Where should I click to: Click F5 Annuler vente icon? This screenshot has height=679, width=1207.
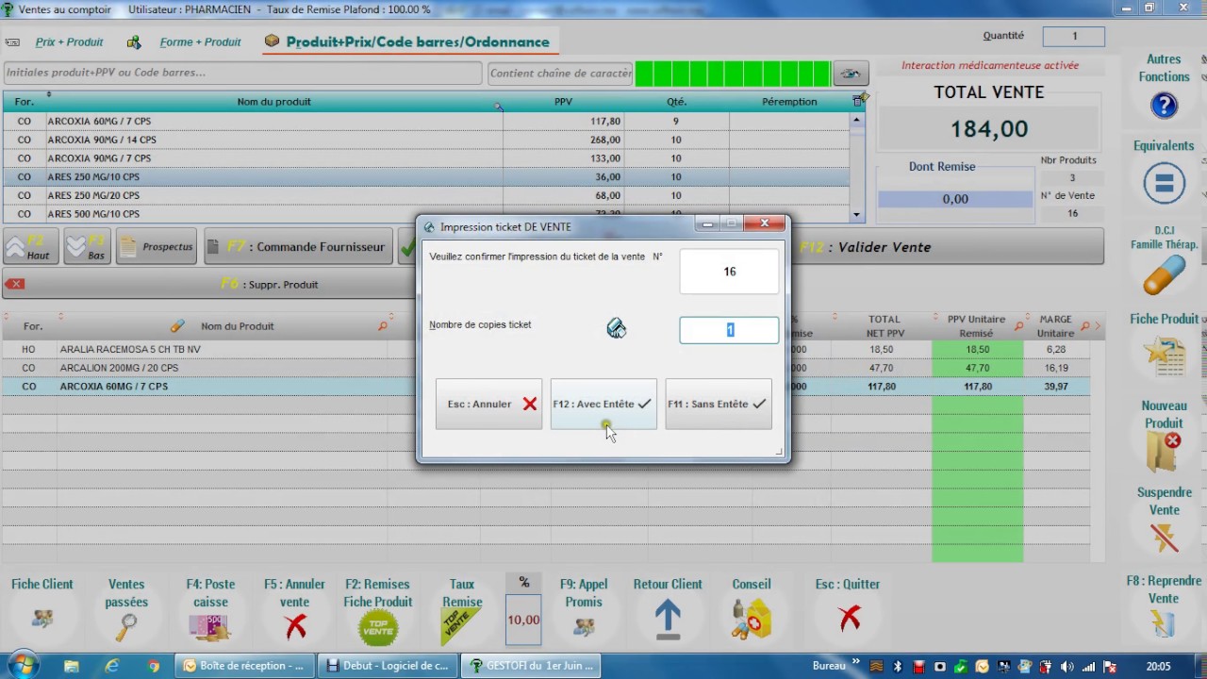coord(295,626)
